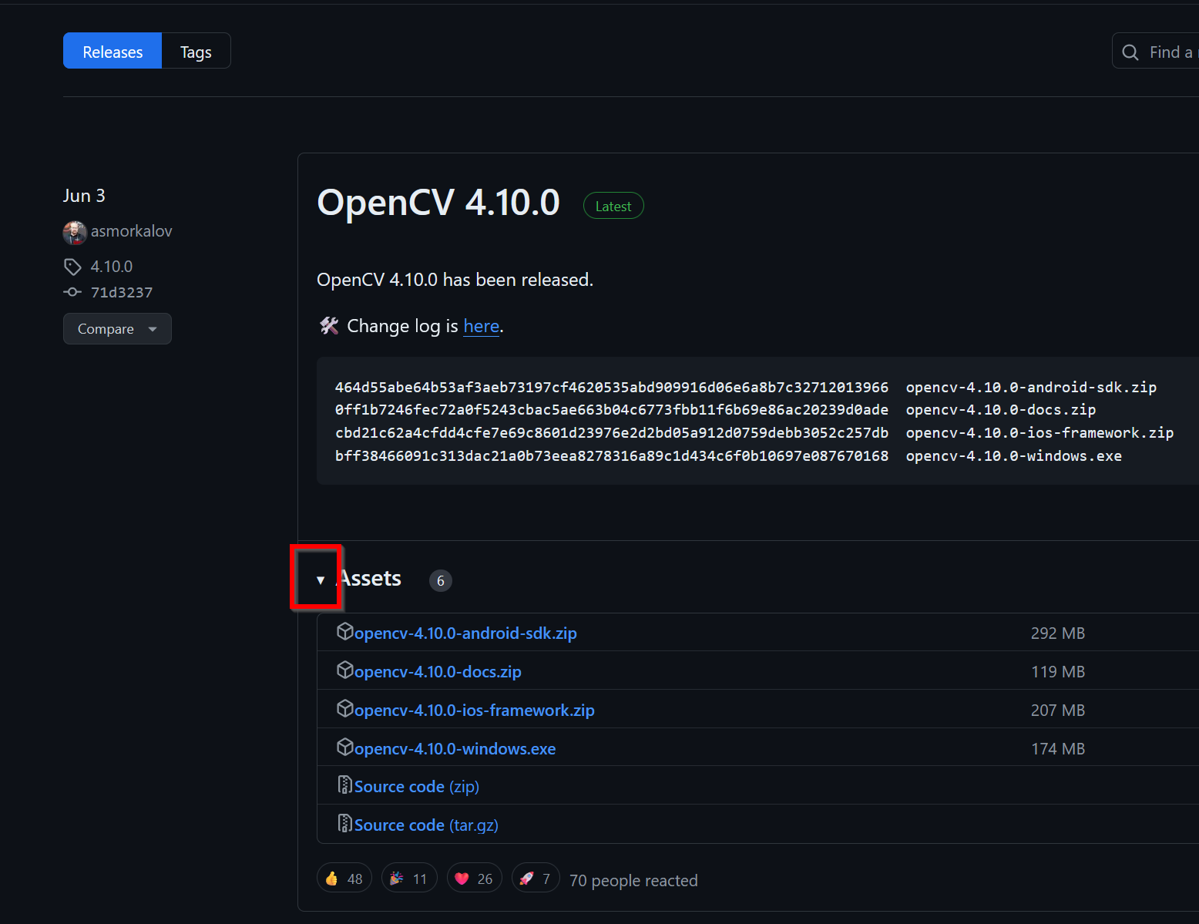The image size is (1199, 924).
Task: Click the '70 people reacted' text
Action: click(x=633, y=880)
